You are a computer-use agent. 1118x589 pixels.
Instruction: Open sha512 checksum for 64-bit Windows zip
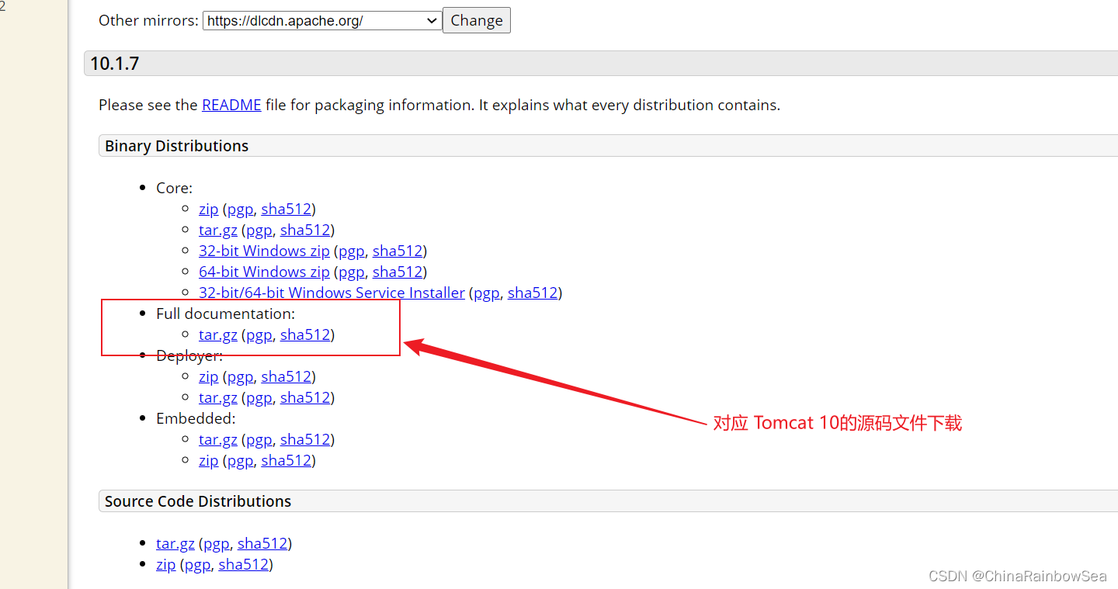398,272
